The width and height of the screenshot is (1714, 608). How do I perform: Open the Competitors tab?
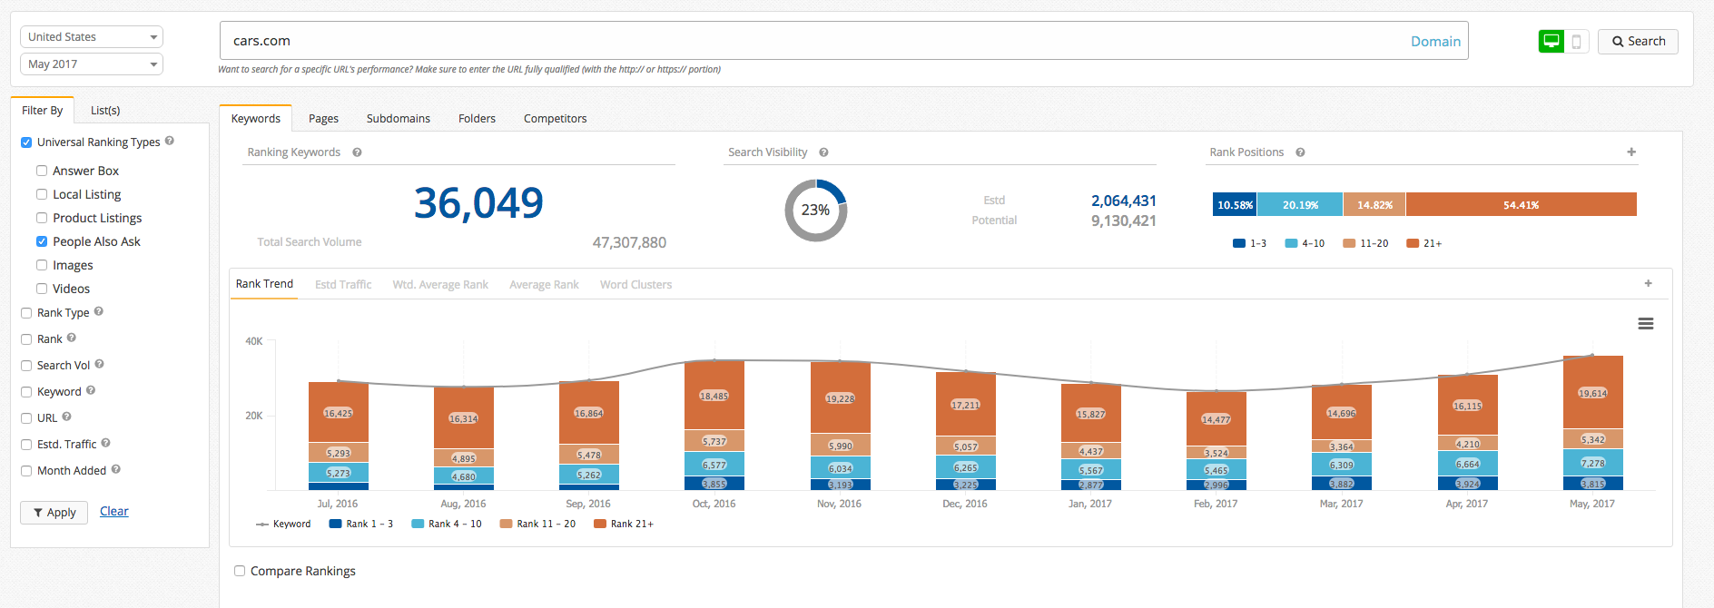[x=556, y=119]
